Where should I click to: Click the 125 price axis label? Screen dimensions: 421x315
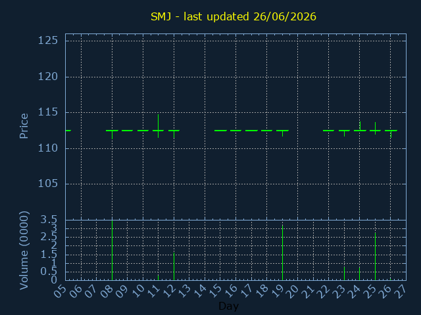click(x=48, y=41)
